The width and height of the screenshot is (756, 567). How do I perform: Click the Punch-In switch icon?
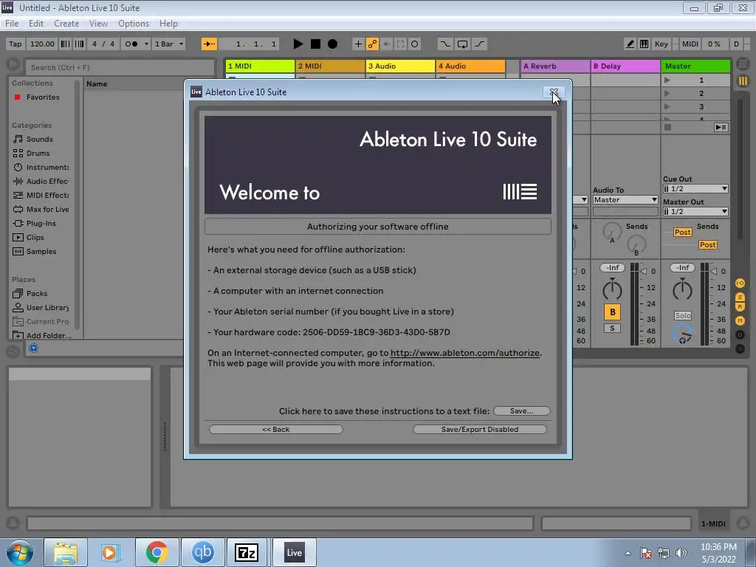coord(445,44)
